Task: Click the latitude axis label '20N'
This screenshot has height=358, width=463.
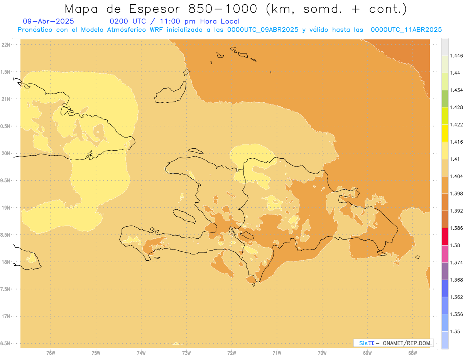Action: (x=6, y=153)
